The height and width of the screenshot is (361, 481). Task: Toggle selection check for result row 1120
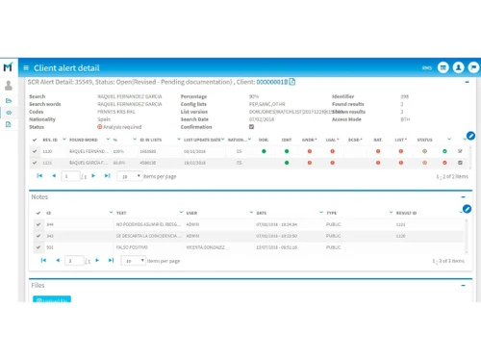pos(35,151)
